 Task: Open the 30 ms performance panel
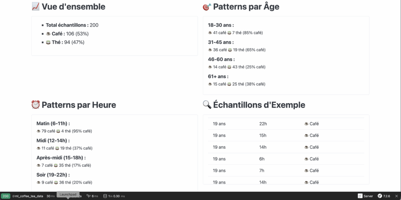(x=51, y=196)
